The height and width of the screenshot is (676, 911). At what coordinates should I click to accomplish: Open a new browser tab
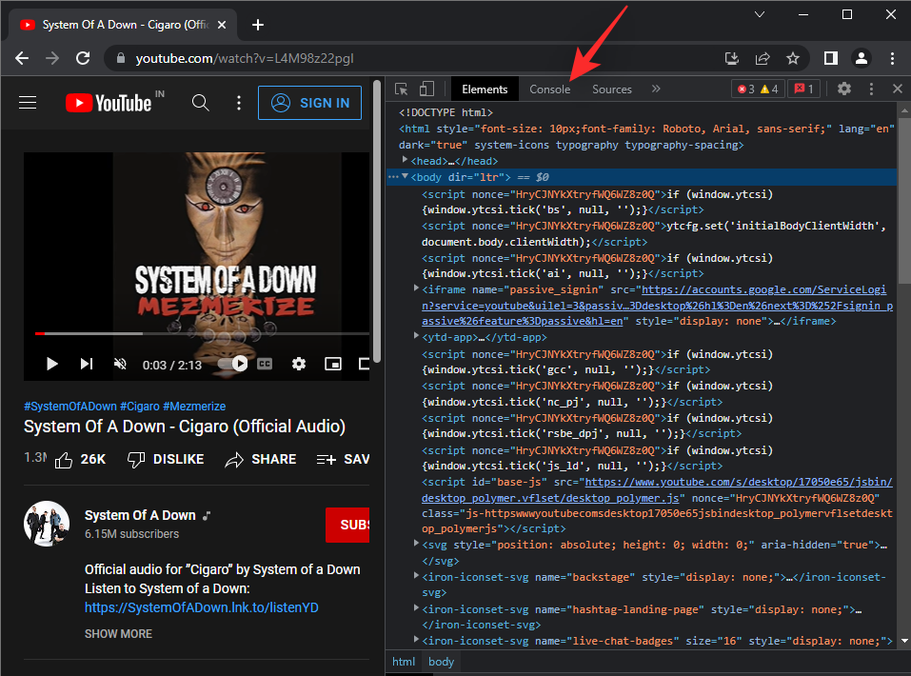coord(258,25)
